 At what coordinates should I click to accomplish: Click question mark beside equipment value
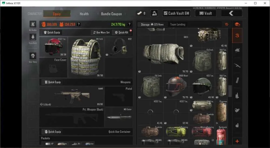(79, 24)
